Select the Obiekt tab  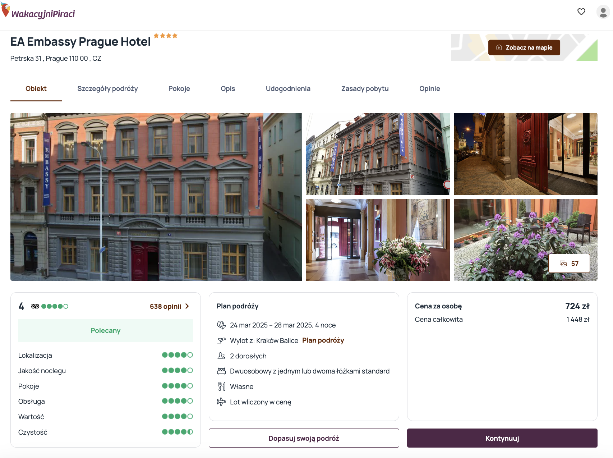36,88
